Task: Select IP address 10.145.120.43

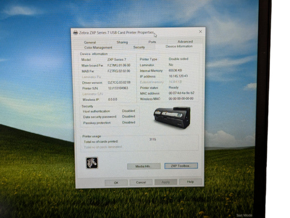Action: (x=178, y=76)
